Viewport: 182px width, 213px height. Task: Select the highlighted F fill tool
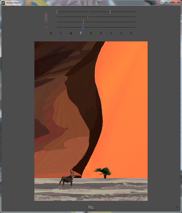click(81, 33)
